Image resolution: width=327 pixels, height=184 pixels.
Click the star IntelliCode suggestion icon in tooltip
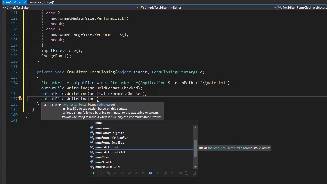coord(64,109)
